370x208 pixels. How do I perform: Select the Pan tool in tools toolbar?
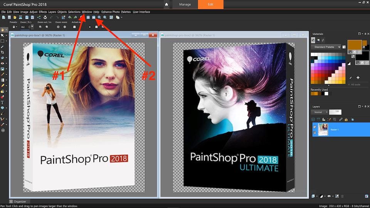(2, 30)
